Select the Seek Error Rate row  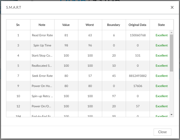pos(42,76)
